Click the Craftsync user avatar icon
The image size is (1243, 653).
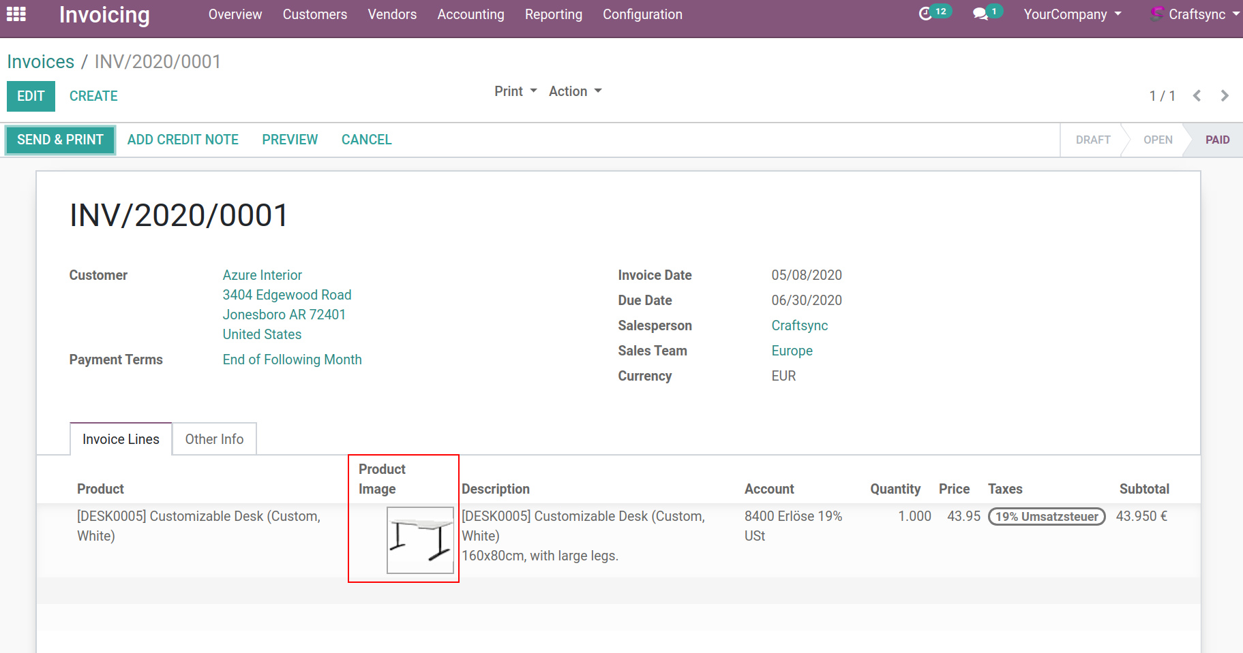1157,14
